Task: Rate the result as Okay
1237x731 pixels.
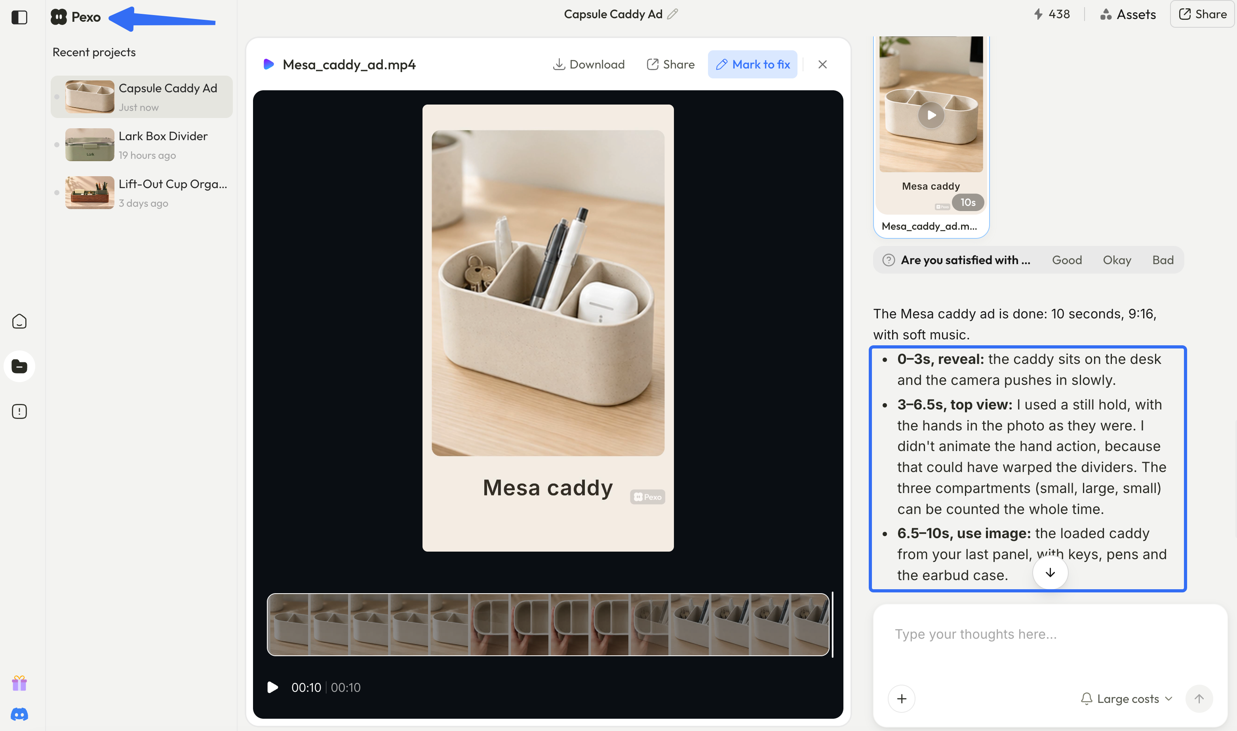Action: click(x=1117, y=260)
